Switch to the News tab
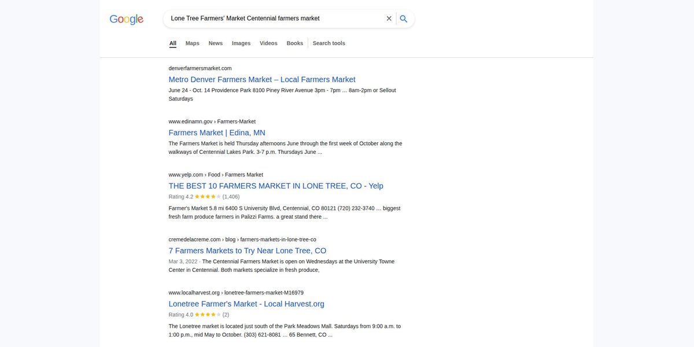The height and width of the screenshot is (347, 694). [216, 43]
